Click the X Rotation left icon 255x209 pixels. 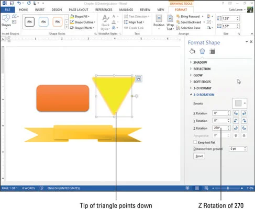(x=236, y=113)
